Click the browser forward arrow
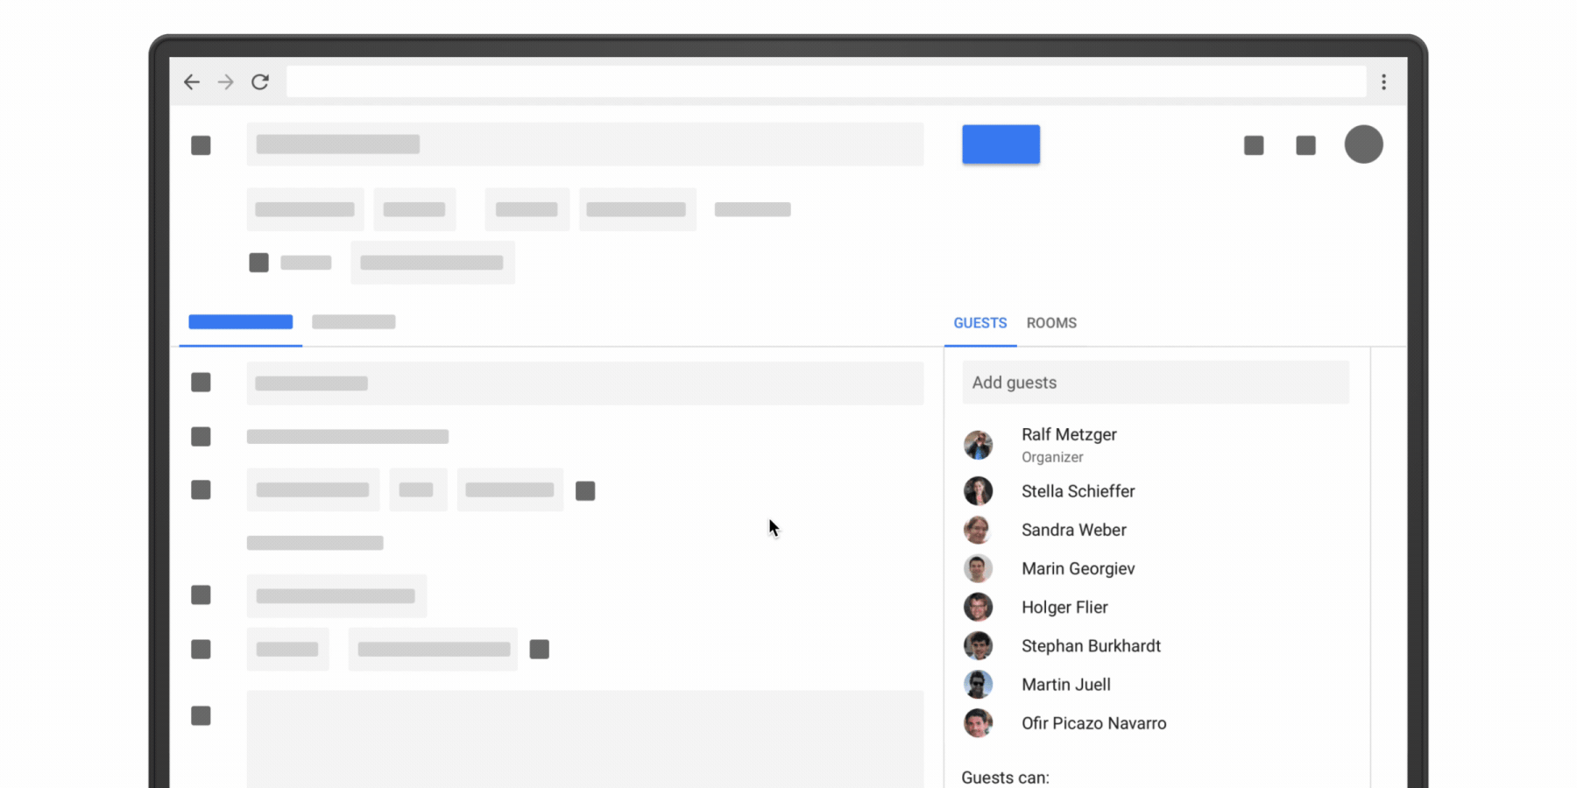 click(225, 81)
